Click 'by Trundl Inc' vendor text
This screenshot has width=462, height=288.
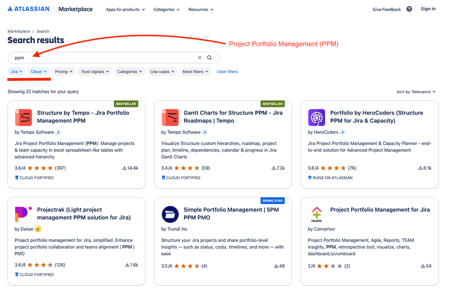pos(174,229)
